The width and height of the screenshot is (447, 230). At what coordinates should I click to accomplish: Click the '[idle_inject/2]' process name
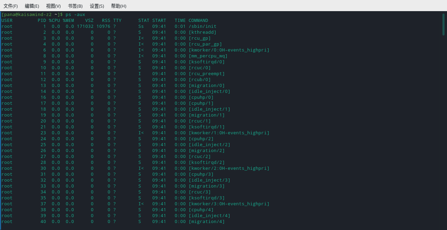210,144
